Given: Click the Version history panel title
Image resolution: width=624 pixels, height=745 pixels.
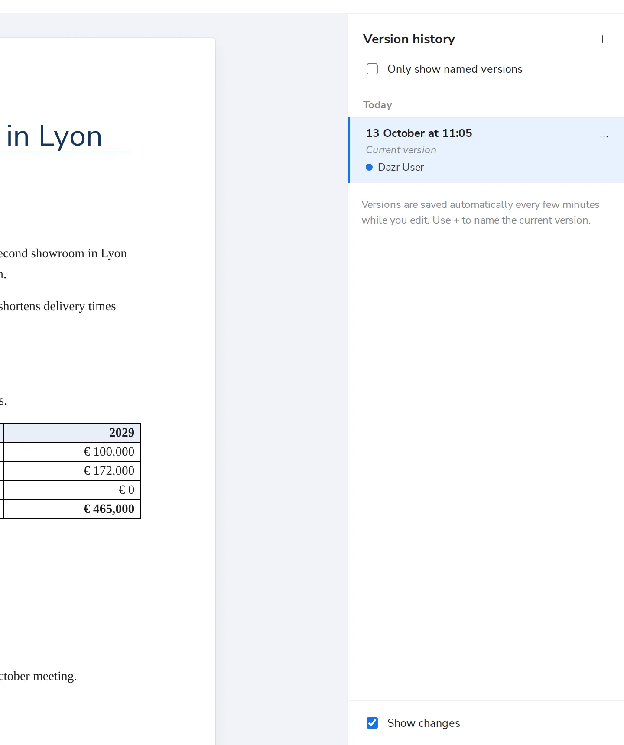Looking at the screenshot, I should tap(409, 39).
